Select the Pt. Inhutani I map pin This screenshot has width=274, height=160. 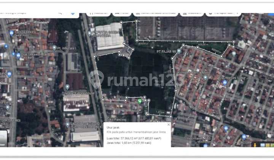54,48
